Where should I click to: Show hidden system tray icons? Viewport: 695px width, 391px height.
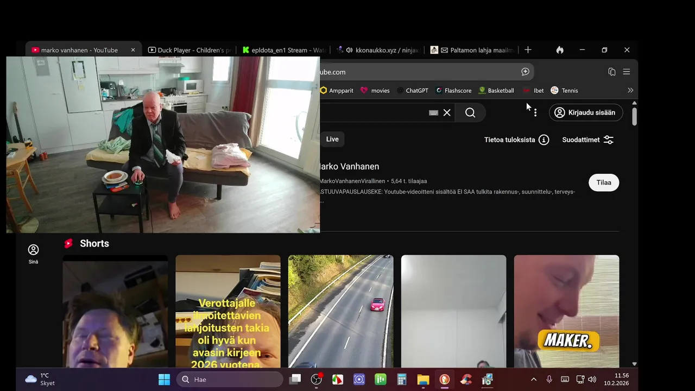(x=534, y=380)
